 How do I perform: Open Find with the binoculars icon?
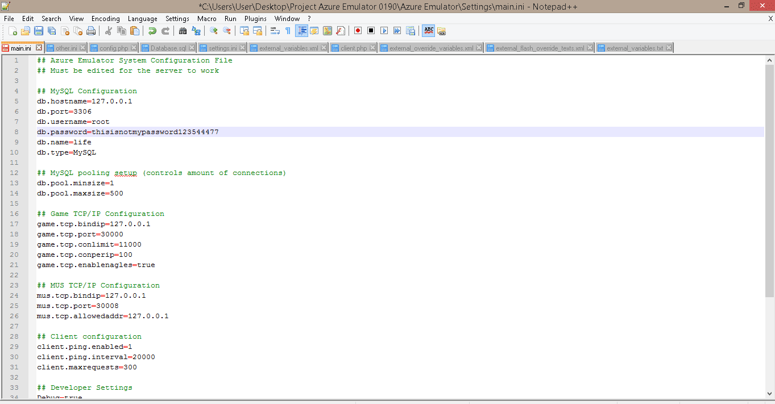coord(183,31)
